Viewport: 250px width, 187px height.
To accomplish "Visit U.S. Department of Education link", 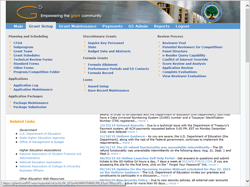I will (x=40, y=134).
